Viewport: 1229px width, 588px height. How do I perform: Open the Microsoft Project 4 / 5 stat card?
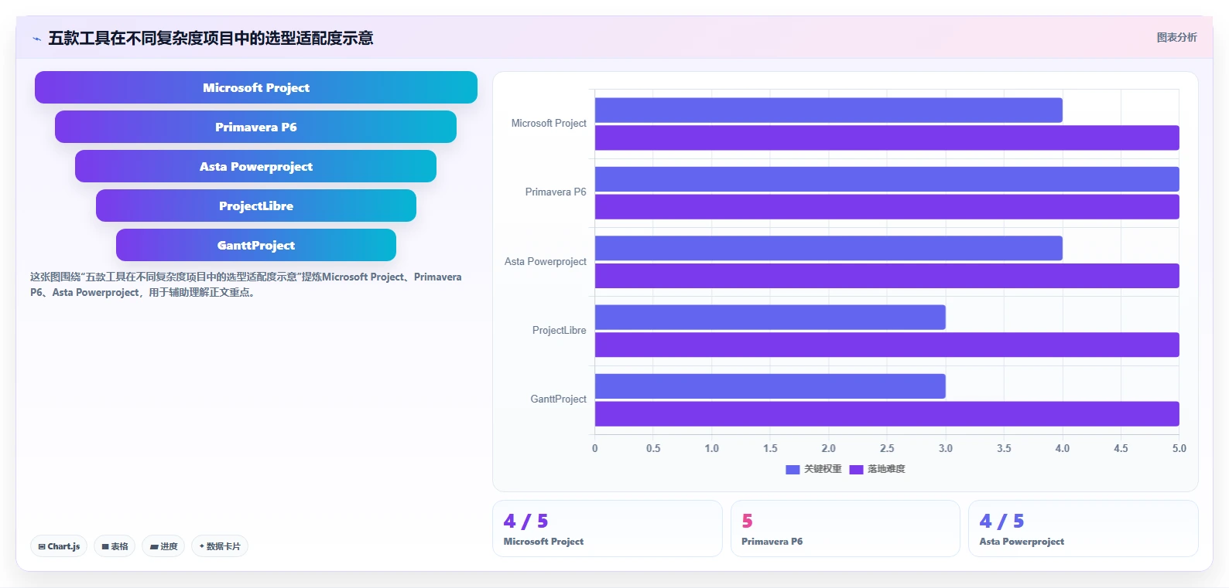pyautogui.click(x=608, y=529)
